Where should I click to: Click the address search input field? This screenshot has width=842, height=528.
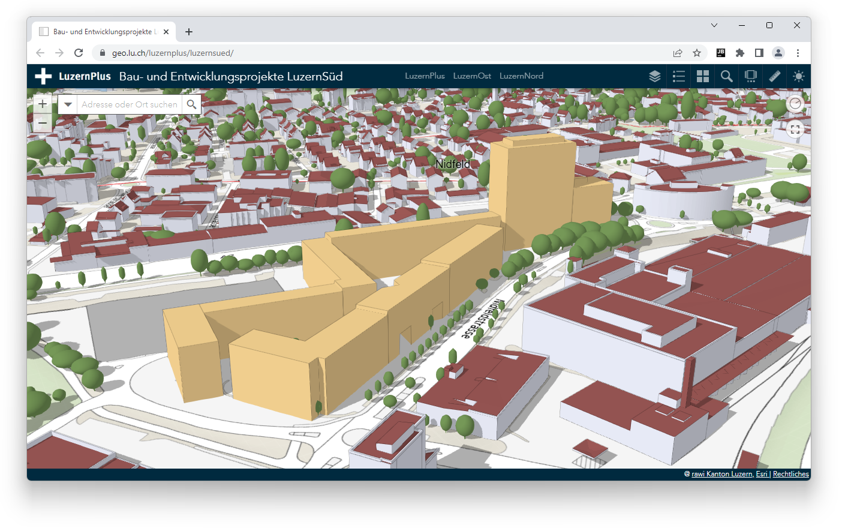pos(130,104)
